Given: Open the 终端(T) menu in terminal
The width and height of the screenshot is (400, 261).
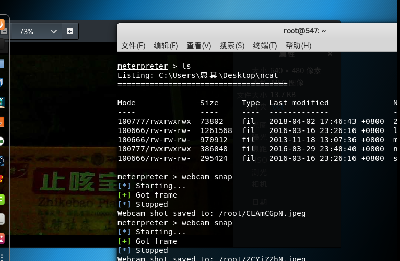Looking at the screenshot, I should [x=265, y=46].
